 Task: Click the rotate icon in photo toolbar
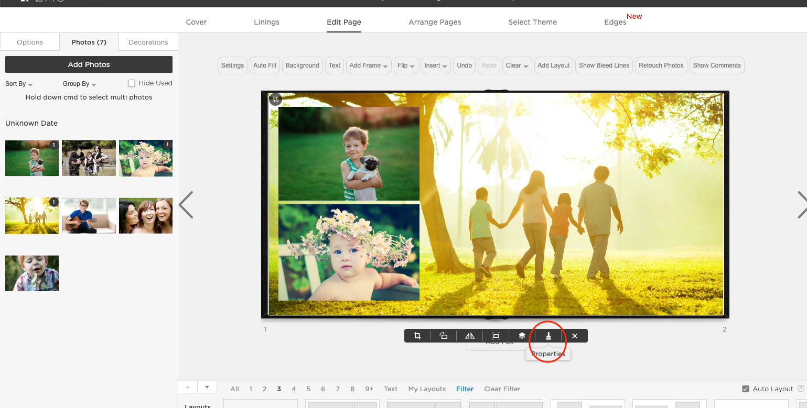[444, 336]
